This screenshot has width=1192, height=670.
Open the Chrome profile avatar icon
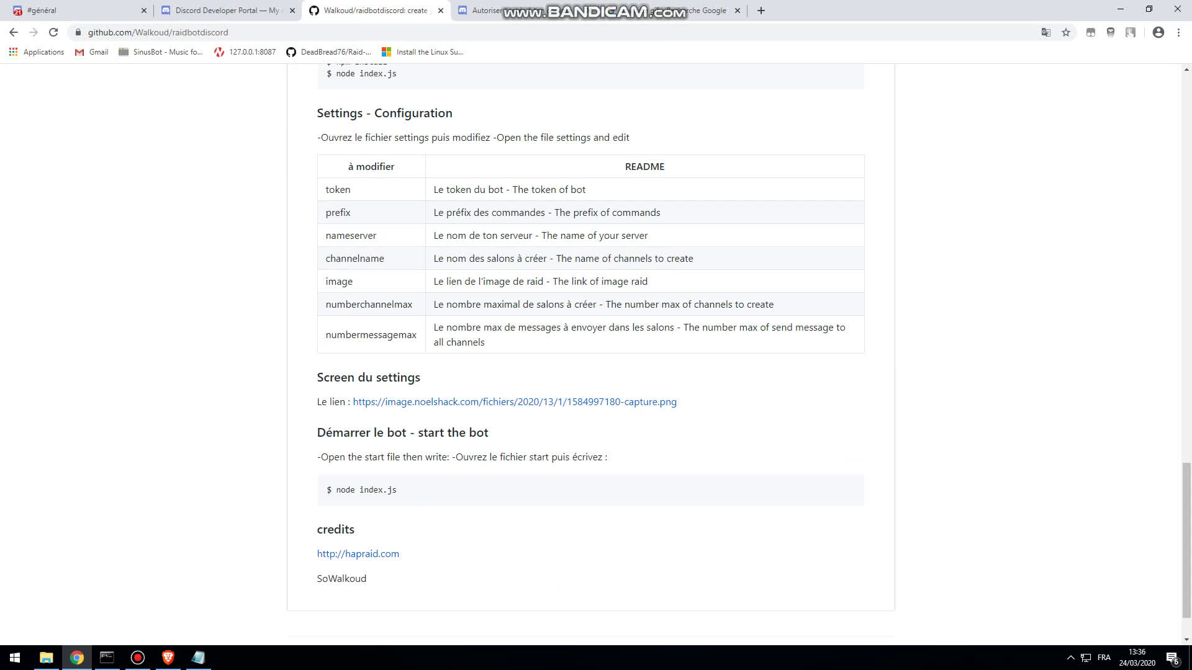pos(1158,32)
